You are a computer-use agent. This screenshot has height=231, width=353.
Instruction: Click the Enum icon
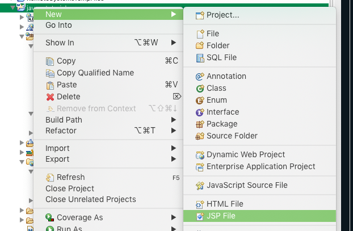pyautogui.click(x=199, y=100)
